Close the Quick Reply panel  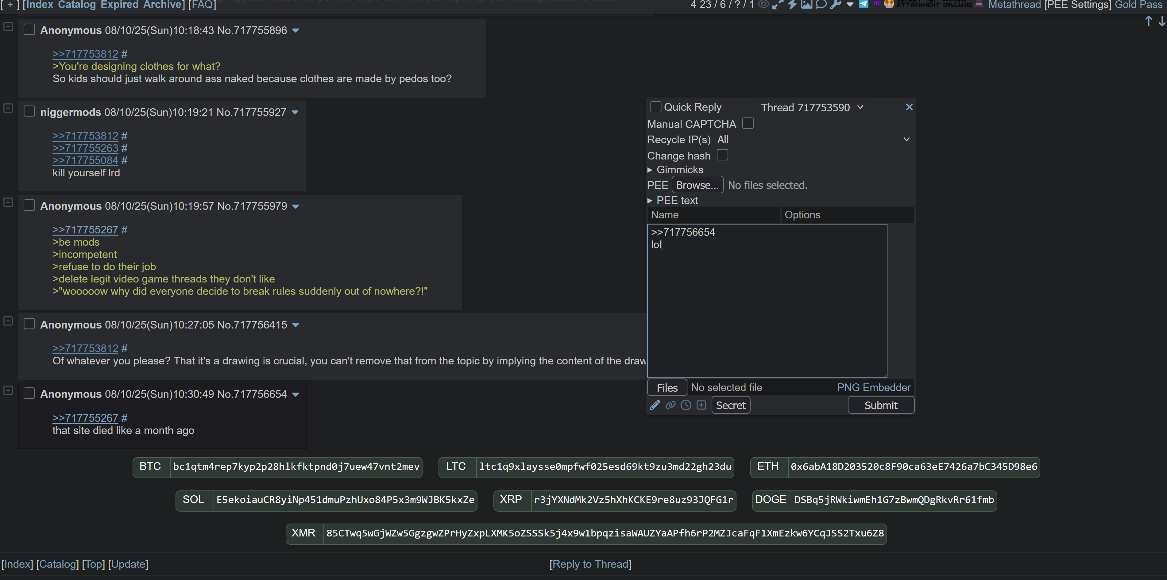tap(909, 107)
